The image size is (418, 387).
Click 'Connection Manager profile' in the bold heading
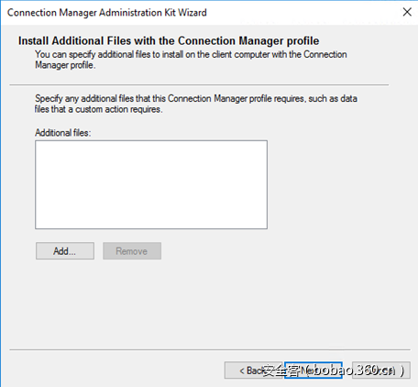pyautogui.click(x=248, y=40)
